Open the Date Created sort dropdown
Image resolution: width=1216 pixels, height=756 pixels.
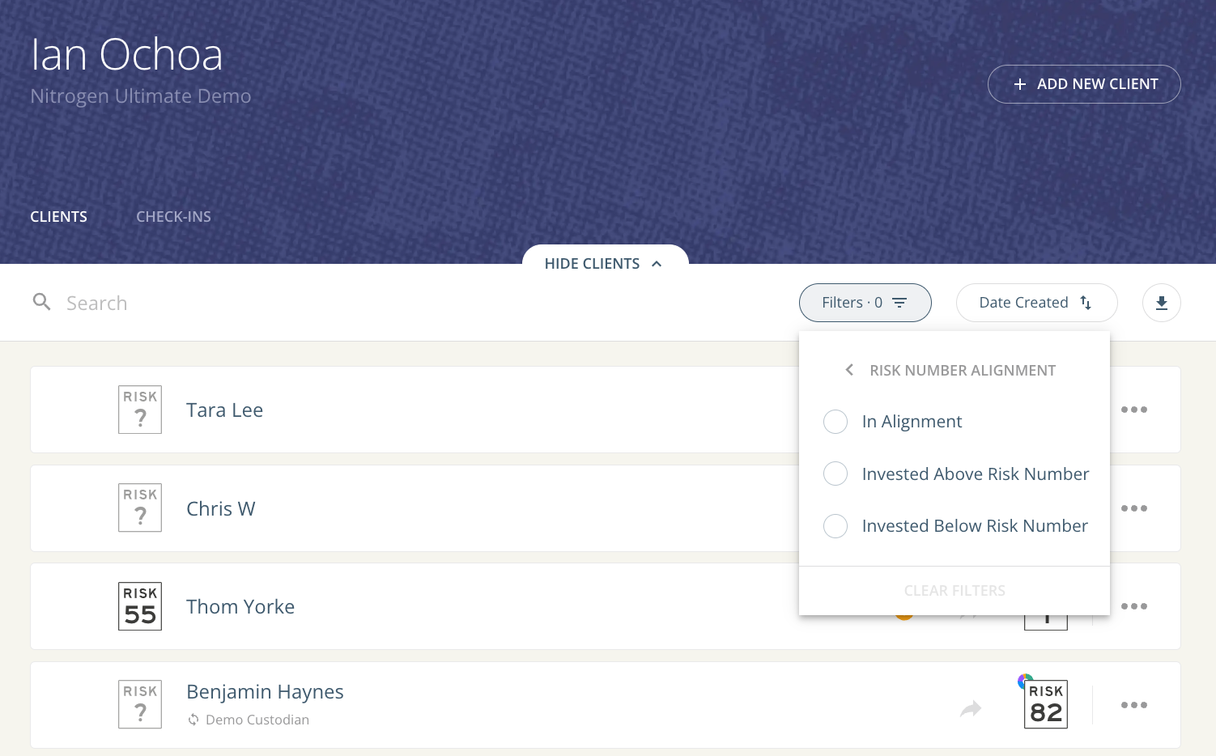click(x=1036, y=303)
